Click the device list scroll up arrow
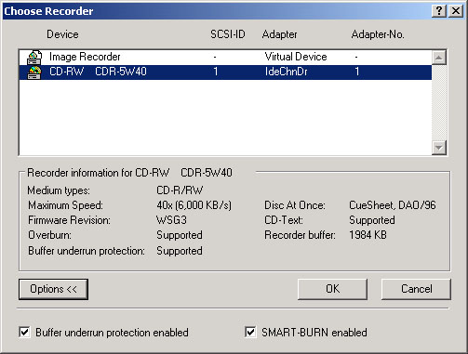 439,58
